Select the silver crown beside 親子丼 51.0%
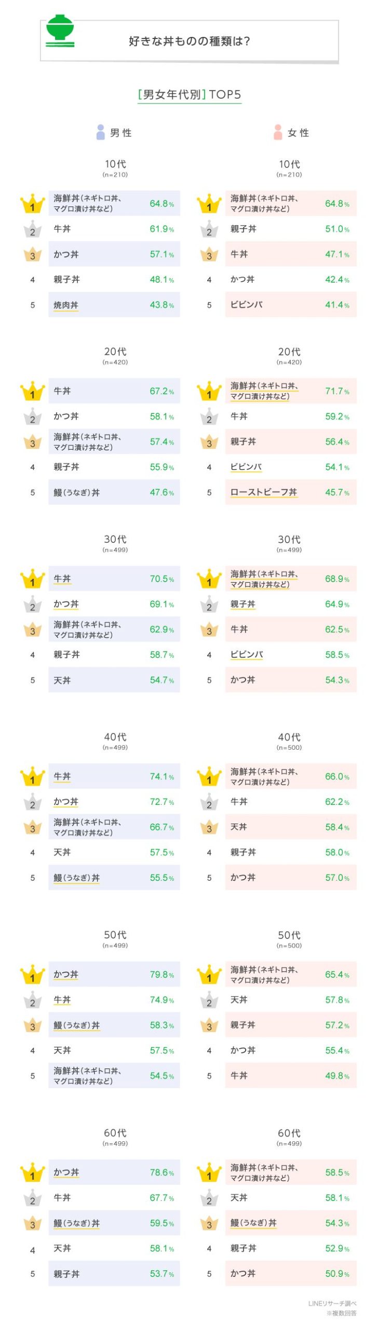Viewport: 379px width, 1331px height. tap(209, 229)
